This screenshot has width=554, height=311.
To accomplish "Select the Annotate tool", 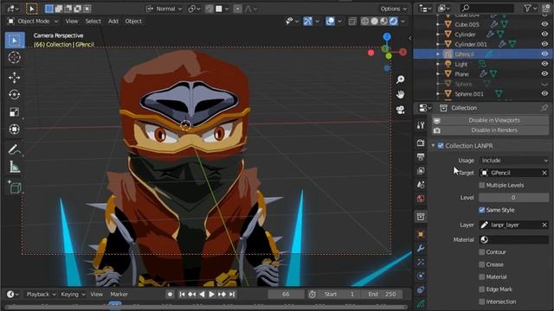I will pos(15,149).
